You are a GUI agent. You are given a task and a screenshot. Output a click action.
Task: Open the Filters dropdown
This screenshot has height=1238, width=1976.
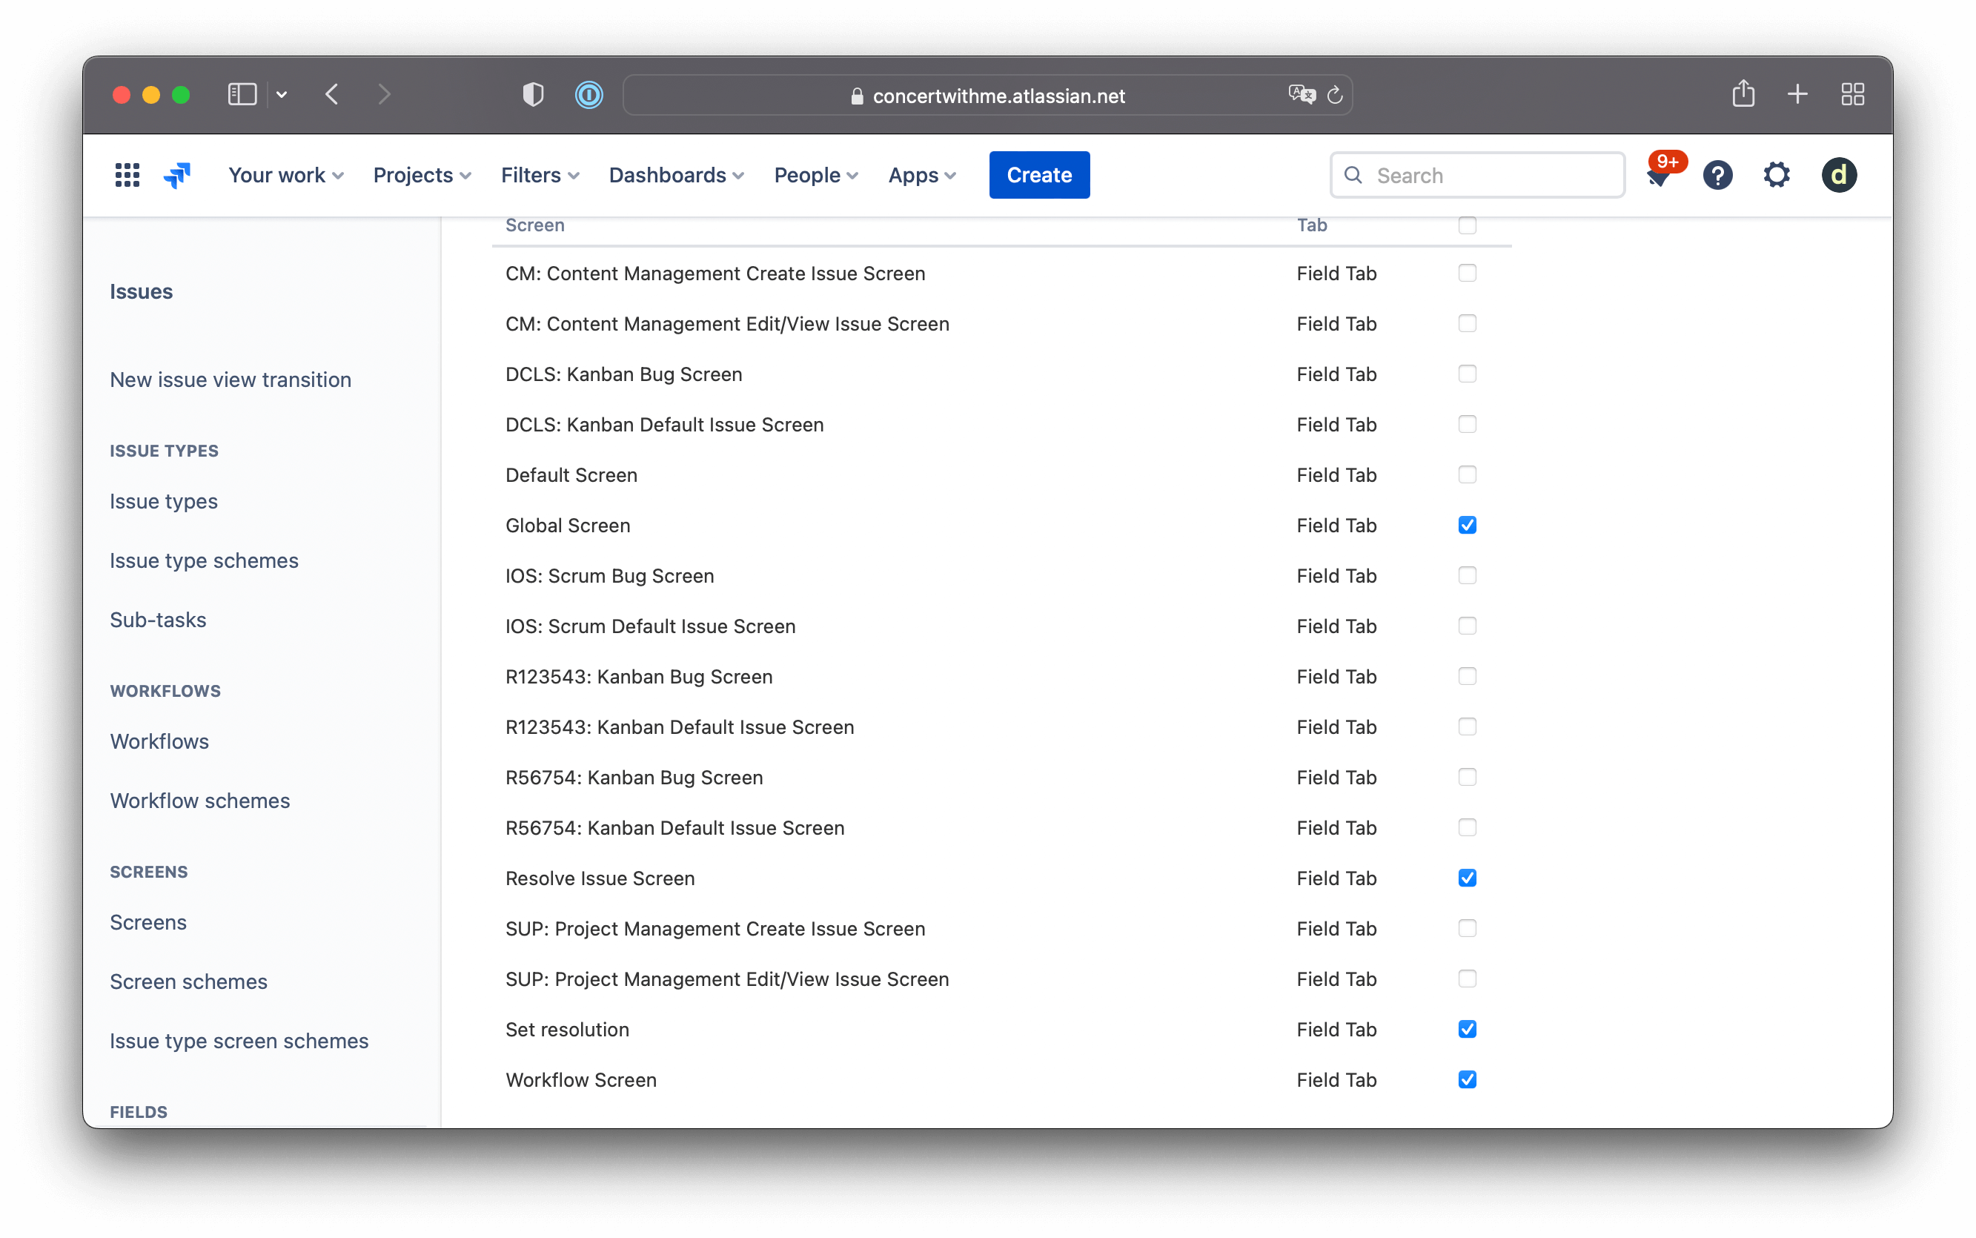(539, 174)
